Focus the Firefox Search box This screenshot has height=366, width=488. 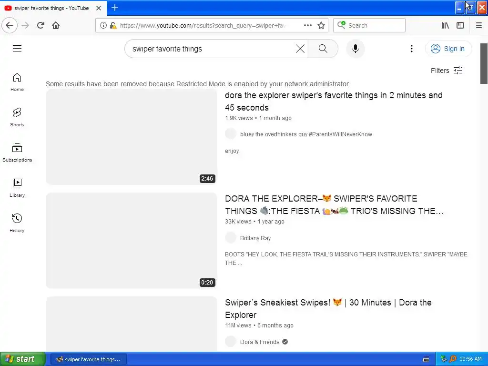tap(369, 25)
